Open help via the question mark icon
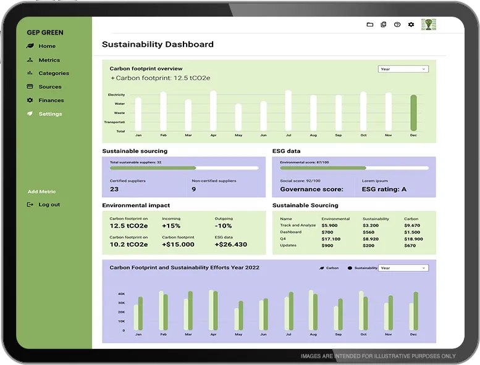Screen dimensions: 480x365 tap(397, 25)
